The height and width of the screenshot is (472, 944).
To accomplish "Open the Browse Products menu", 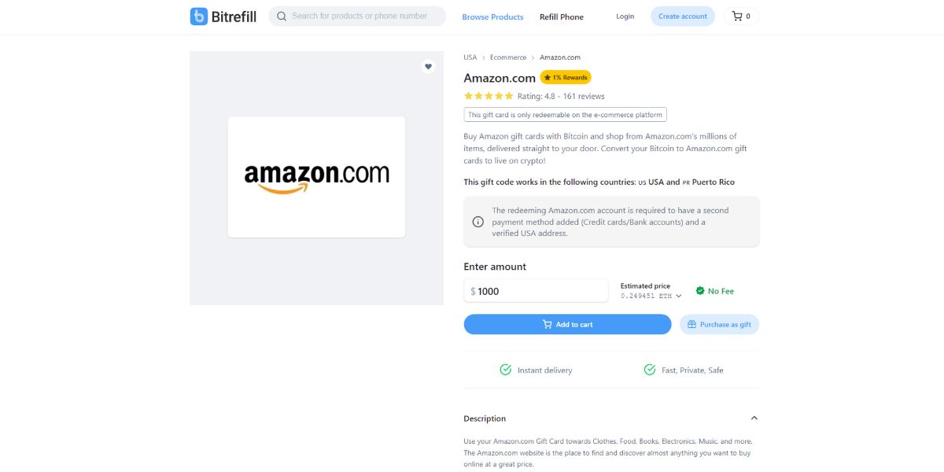I will [x=492, y=16].
